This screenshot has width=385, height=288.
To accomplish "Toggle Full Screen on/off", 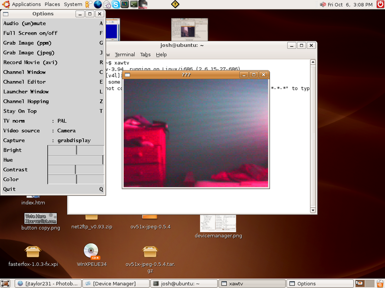I will click(x=30, y=33).
